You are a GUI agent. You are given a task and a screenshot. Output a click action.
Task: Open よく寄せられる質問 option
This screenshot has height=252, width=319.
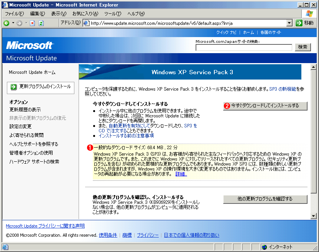click(26, 135)
